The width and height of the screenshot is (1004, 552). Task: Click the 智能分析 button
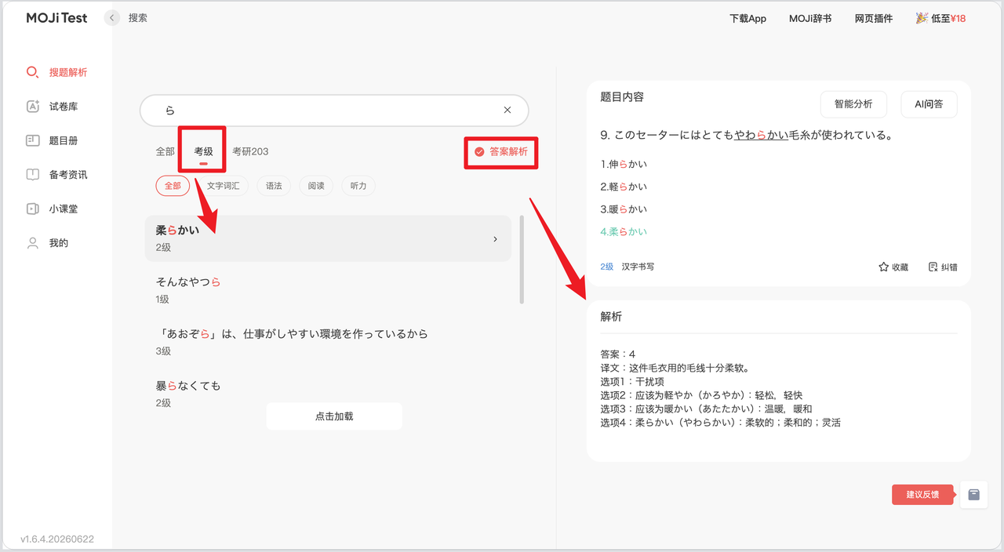point(853,103)
